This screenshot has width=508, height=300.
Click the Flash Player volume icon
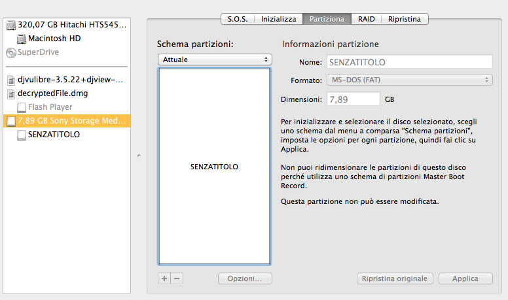click(22, 107)
